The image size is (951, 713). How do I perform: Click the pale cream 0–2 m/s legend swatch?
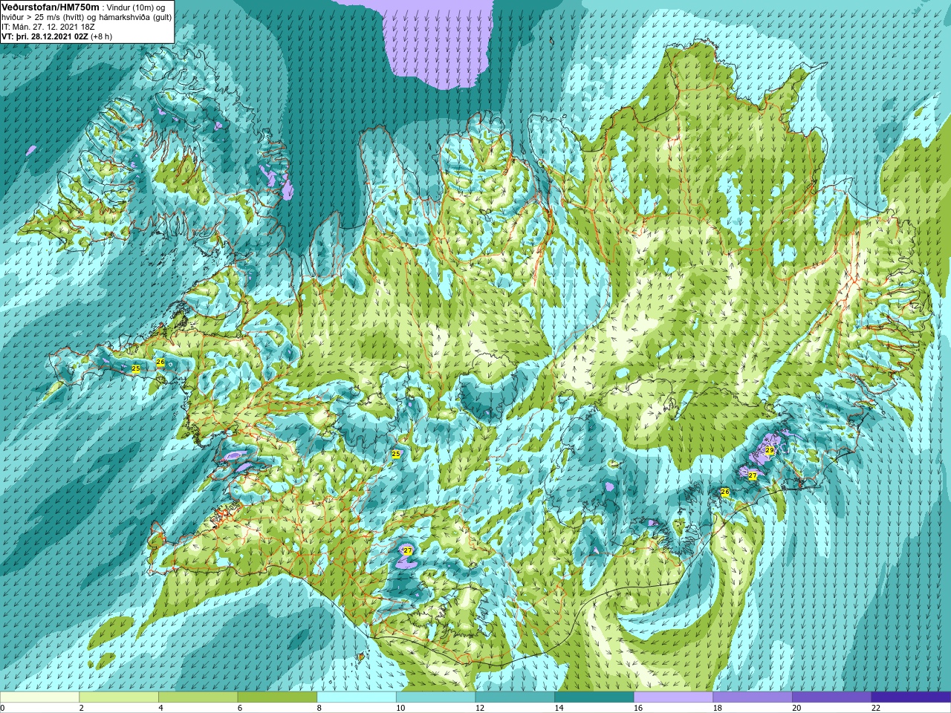pos(39,697)
